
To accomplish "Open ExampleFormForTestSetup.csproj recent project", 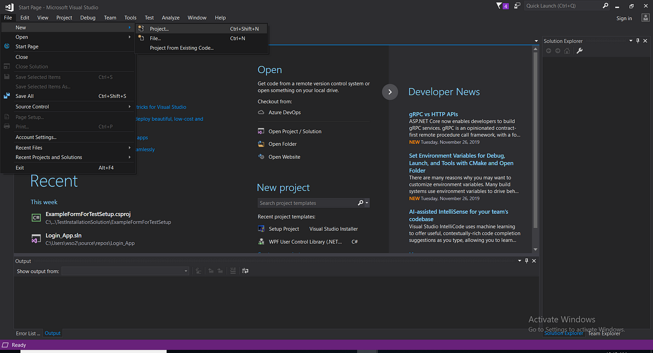I will [88, 214].
